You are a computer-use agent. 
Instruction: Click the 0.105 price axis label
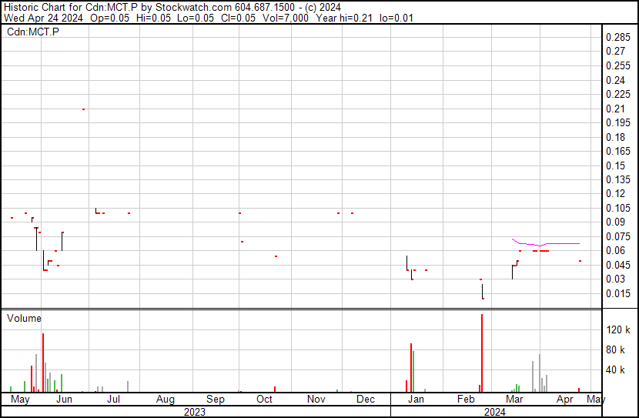[617, 208]
